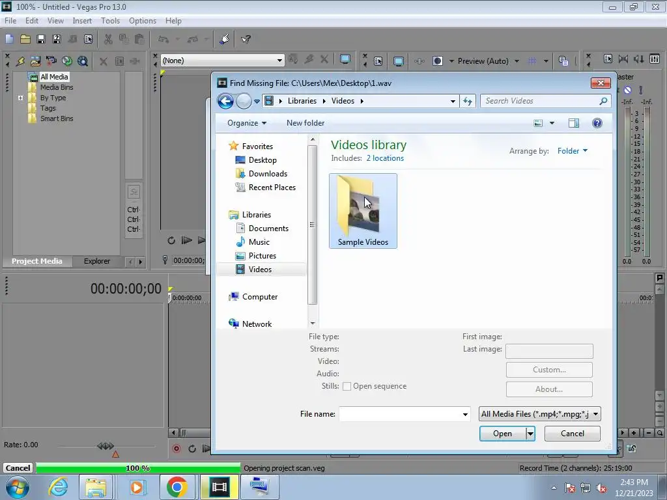Click the Search Videos field
Image resolution: width=667 pixels, height=500 pixels.
click(545, 101)
